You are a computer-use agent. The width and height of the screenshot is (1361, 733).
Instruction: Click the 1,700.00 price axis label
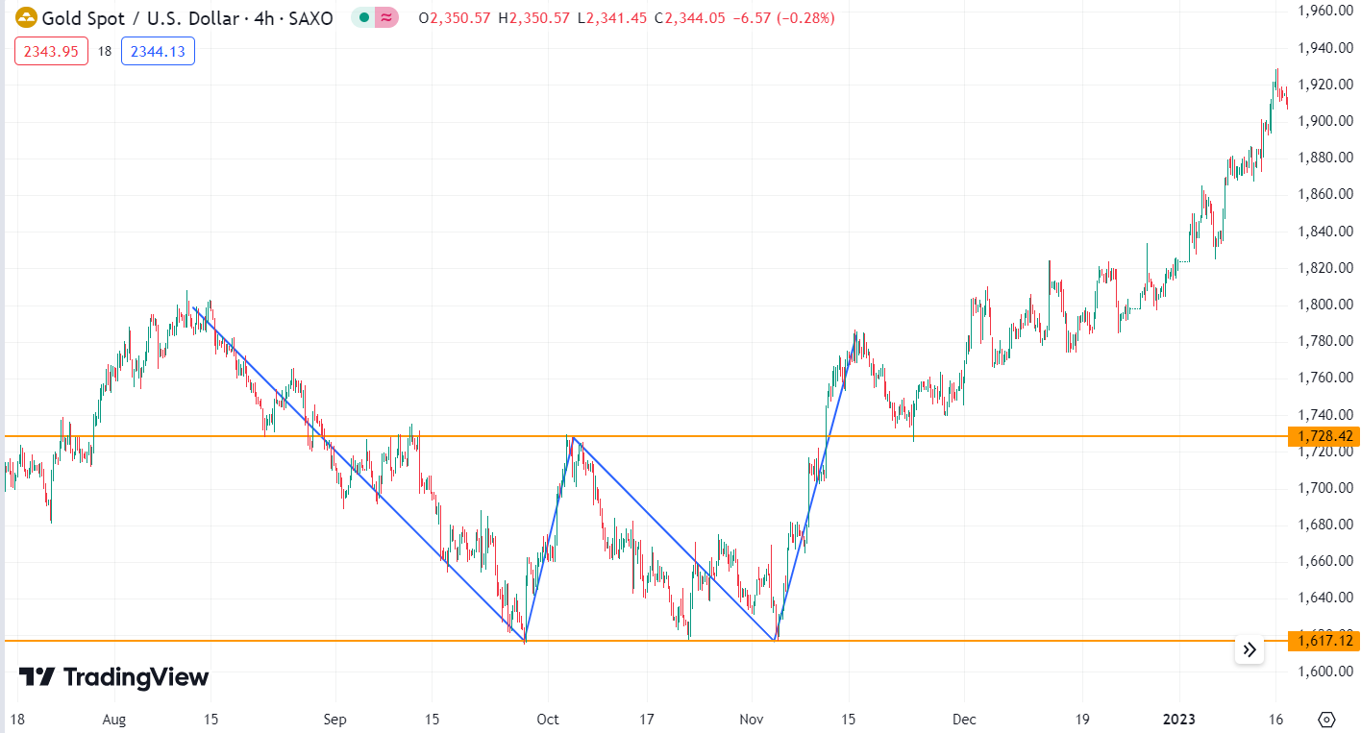[1324, 488]
